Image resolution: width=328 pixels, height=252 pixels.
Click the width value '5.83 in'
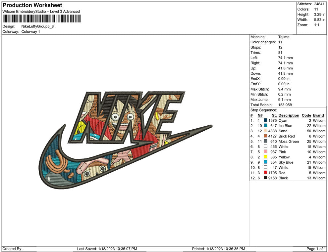point(319,20)
